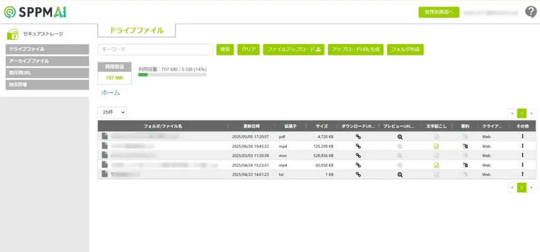Click the フォルダ作成 button
The image size is (540, 252).
pyautogui.click(x=406, y=50)
